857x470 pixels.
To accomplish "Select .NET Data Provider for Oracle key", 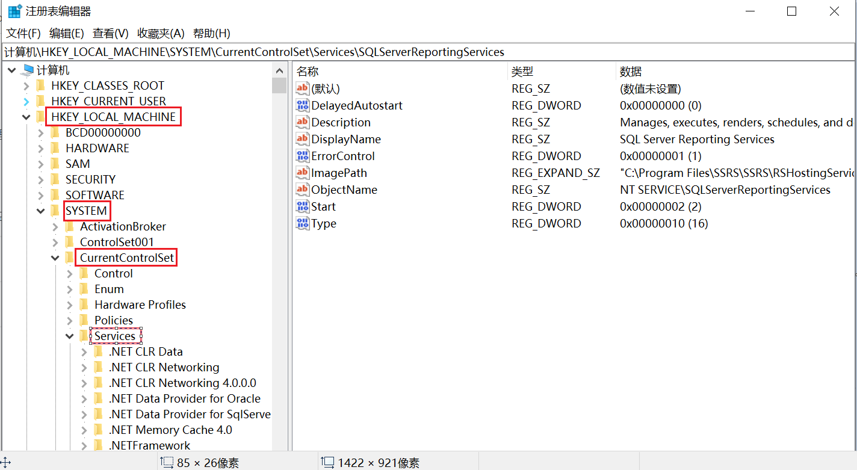I will 185,398.
